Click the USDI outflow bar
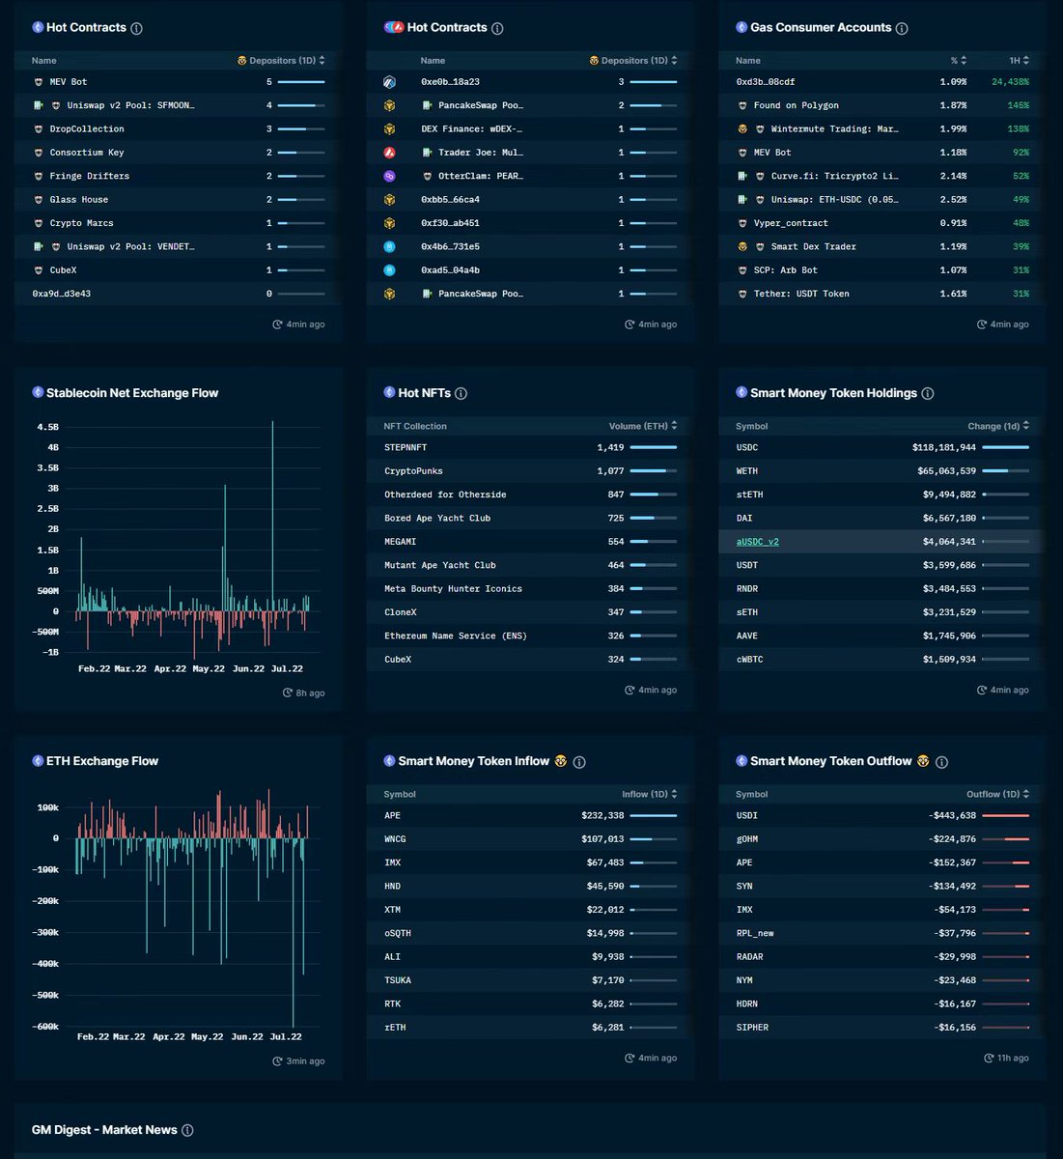 point(1005,816)
